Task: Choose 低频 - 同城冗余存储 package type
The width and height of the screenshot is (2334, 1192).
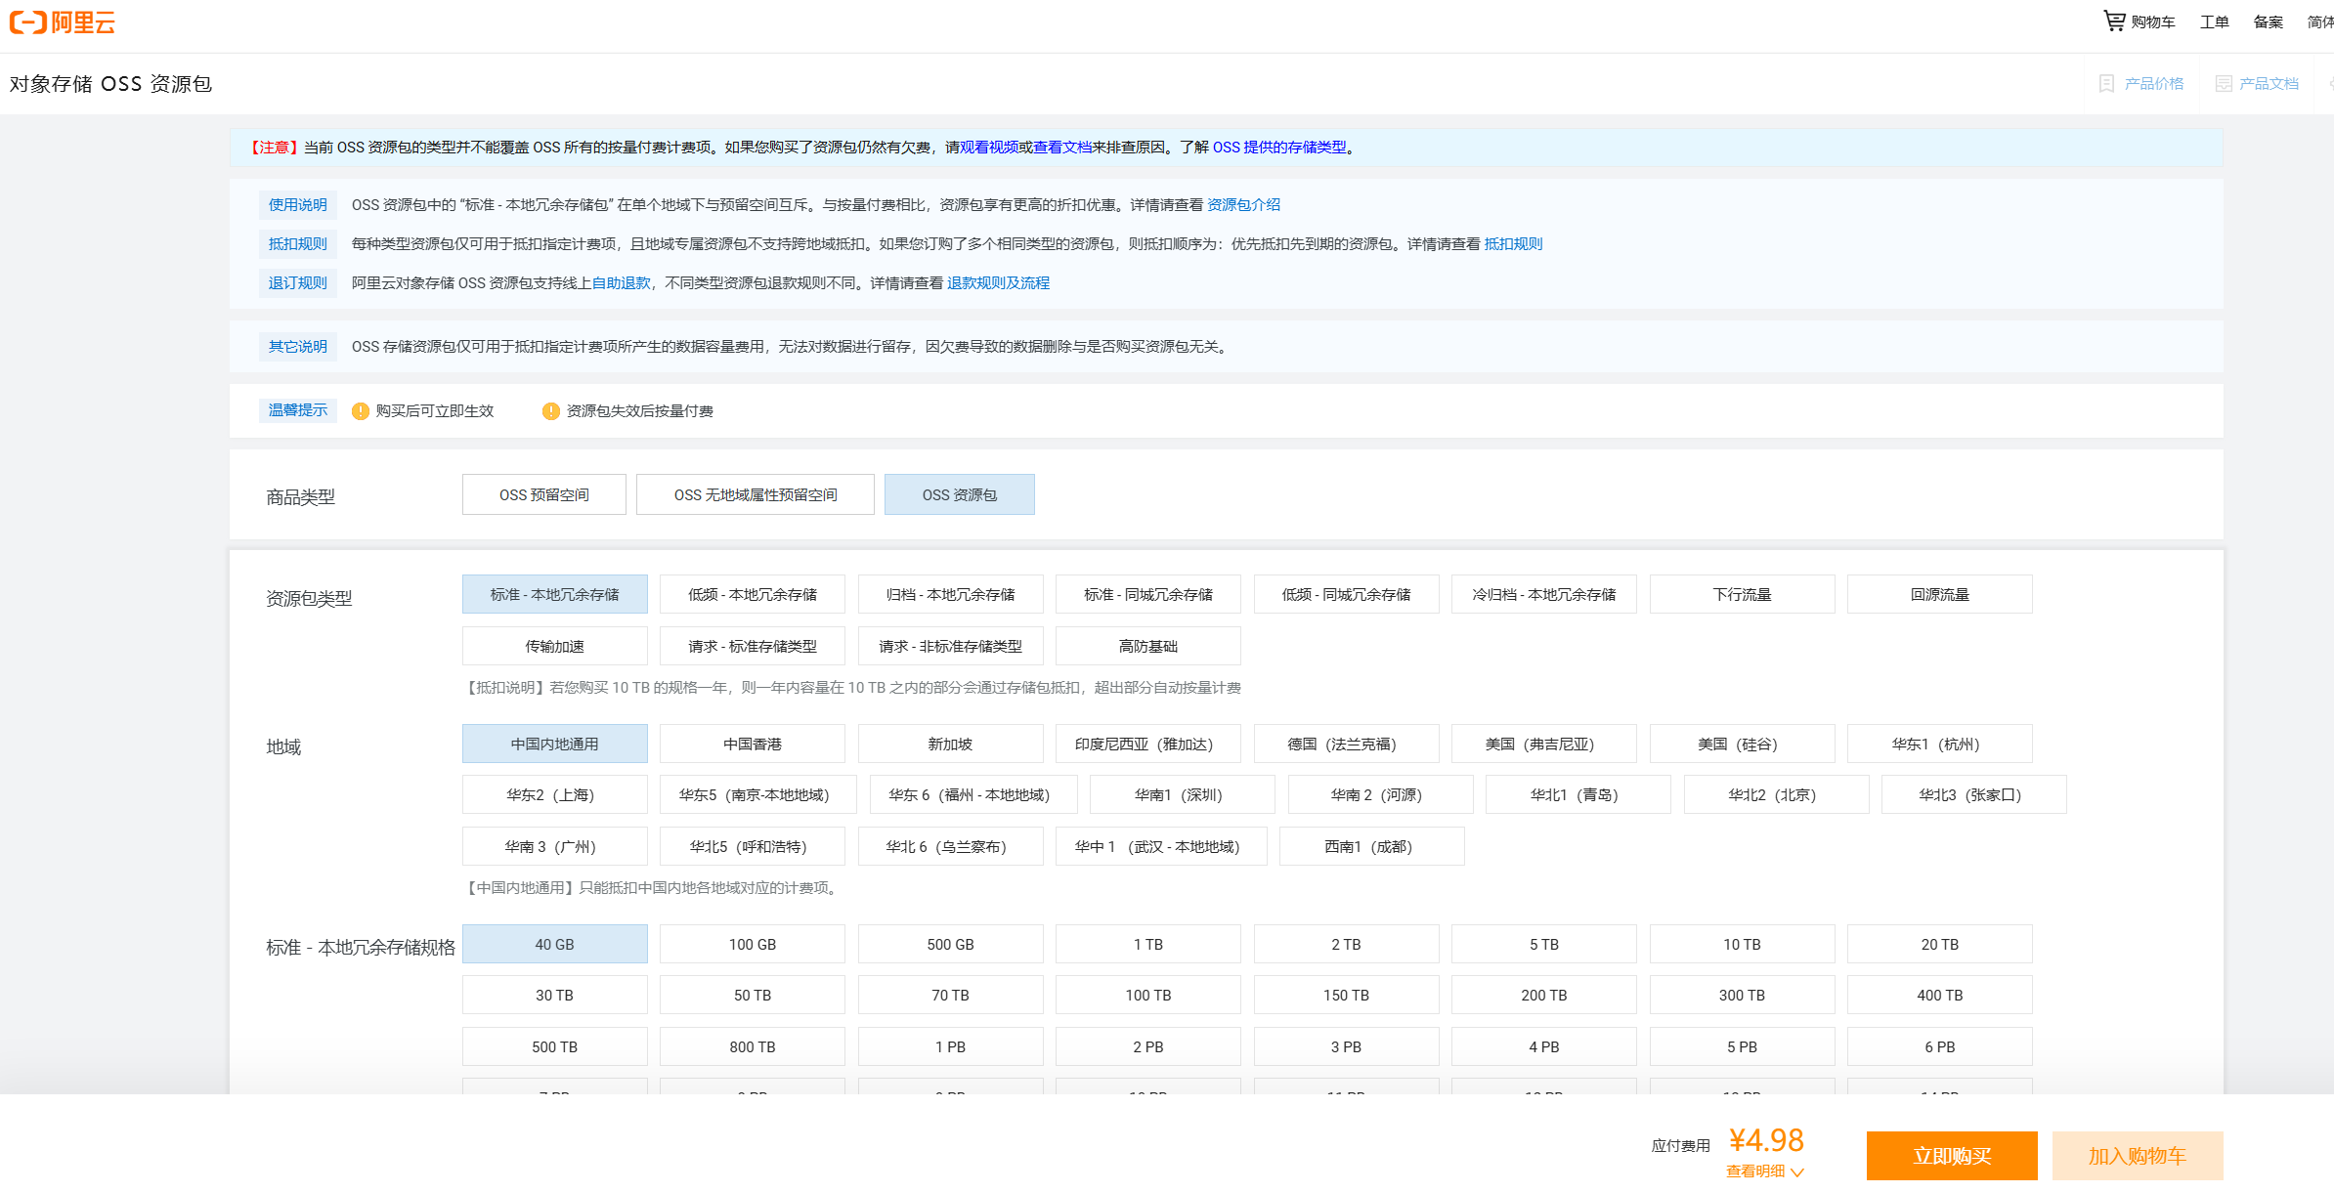Action: (1347, 595)
